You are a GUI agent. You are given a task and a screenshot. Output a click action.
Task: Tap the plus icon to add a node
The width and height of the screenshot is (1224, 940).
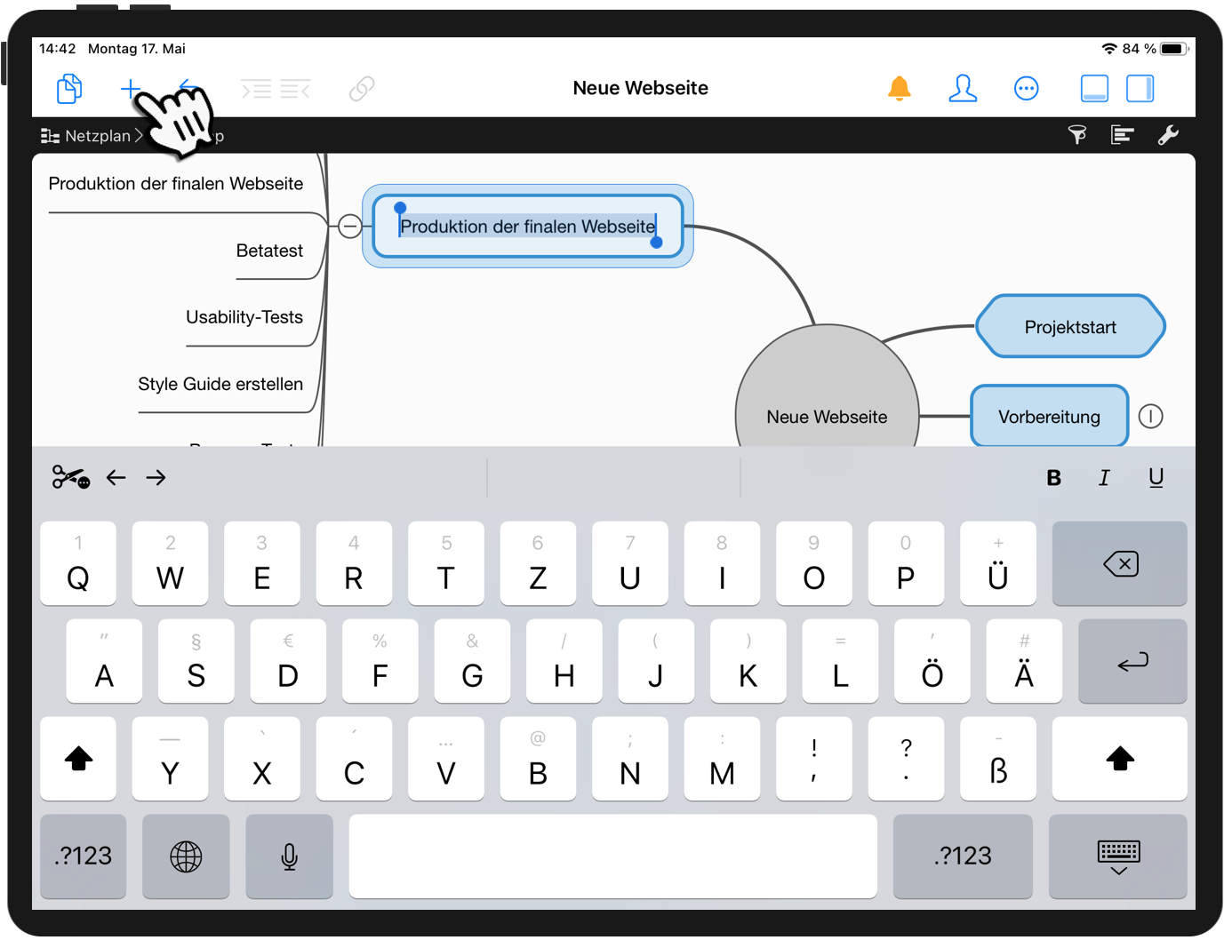(x=130, y=88)
